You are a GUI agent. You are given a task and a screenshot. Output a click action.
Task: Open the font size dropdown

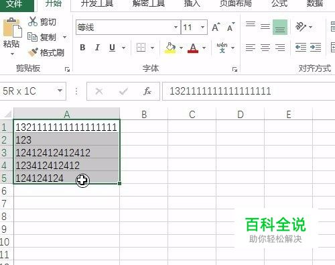tap(202, 28)
